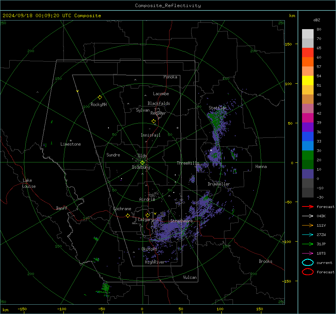Click the red forecast ellipse icon

point(308,272)
